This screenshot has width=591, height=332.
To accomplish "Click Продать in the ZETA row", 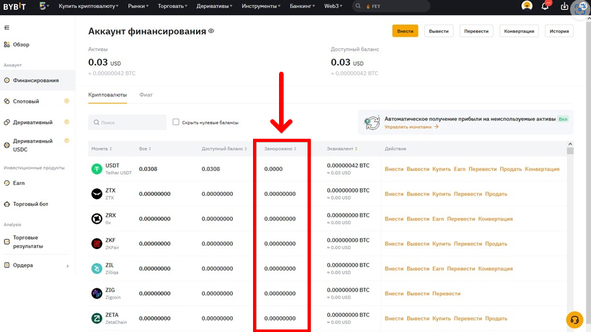I will point(496,318).
